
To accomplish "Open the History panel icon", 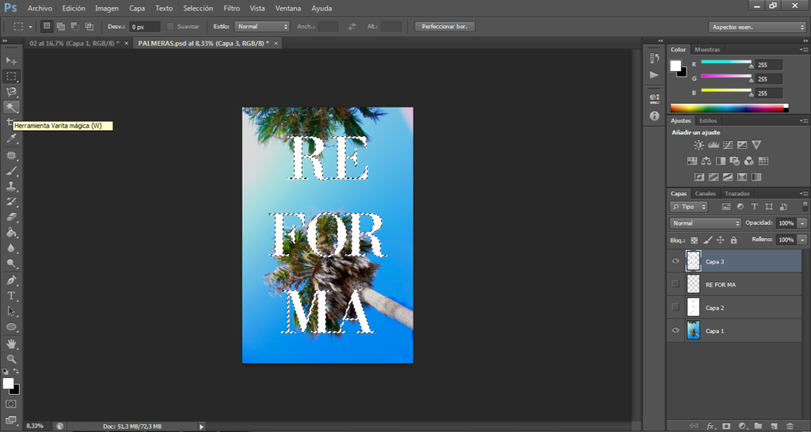I will [654, 59].
